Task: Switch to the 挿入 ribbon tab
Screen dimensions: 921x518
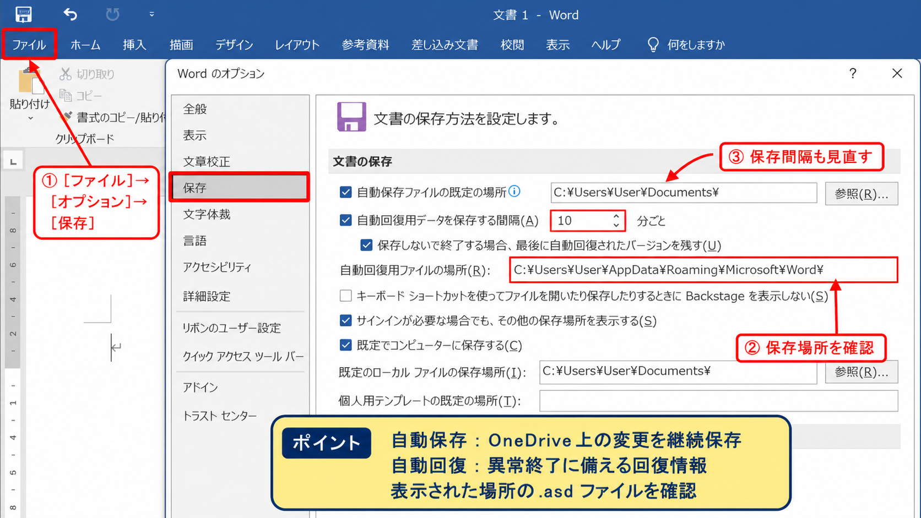Action: (x=134, y=45)
